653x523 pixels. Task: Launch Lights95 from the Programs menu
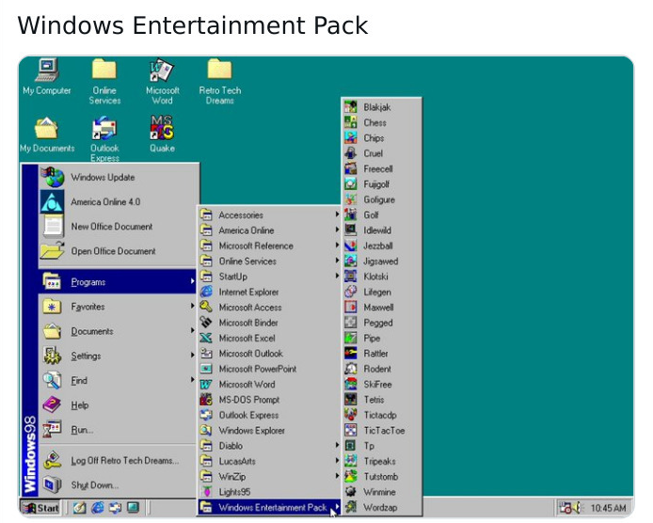click(269, 492)
